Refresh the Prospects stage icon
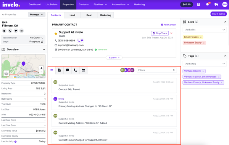The image size is (229, 145). click(42, 41)
